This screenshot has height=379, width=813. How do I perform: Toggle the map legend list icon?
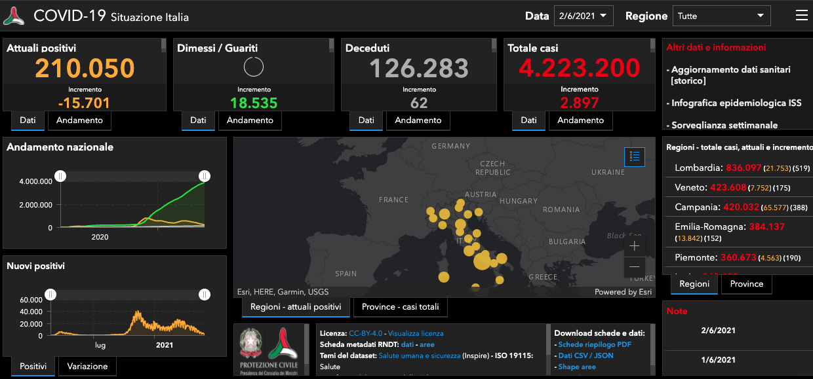[634, 156]
